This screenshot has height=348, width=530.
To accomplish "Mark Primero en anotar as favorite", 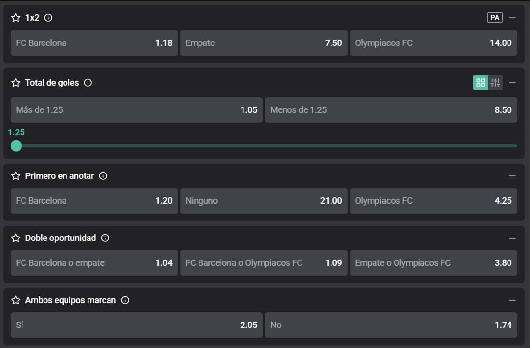I will pos(16,176).
